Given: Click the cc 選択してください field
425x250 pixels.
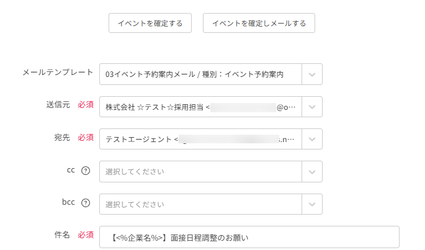Looking at the screenshot, I should [200, 171].
